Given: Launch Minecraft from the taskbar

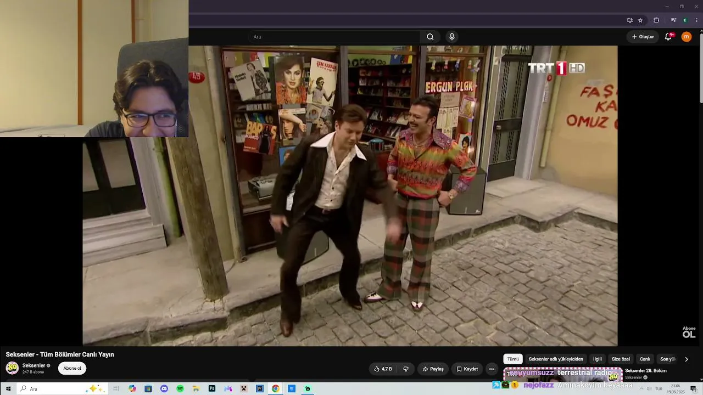Looking at the screenshot, I should pyautogui.click(x=244, y=389).
